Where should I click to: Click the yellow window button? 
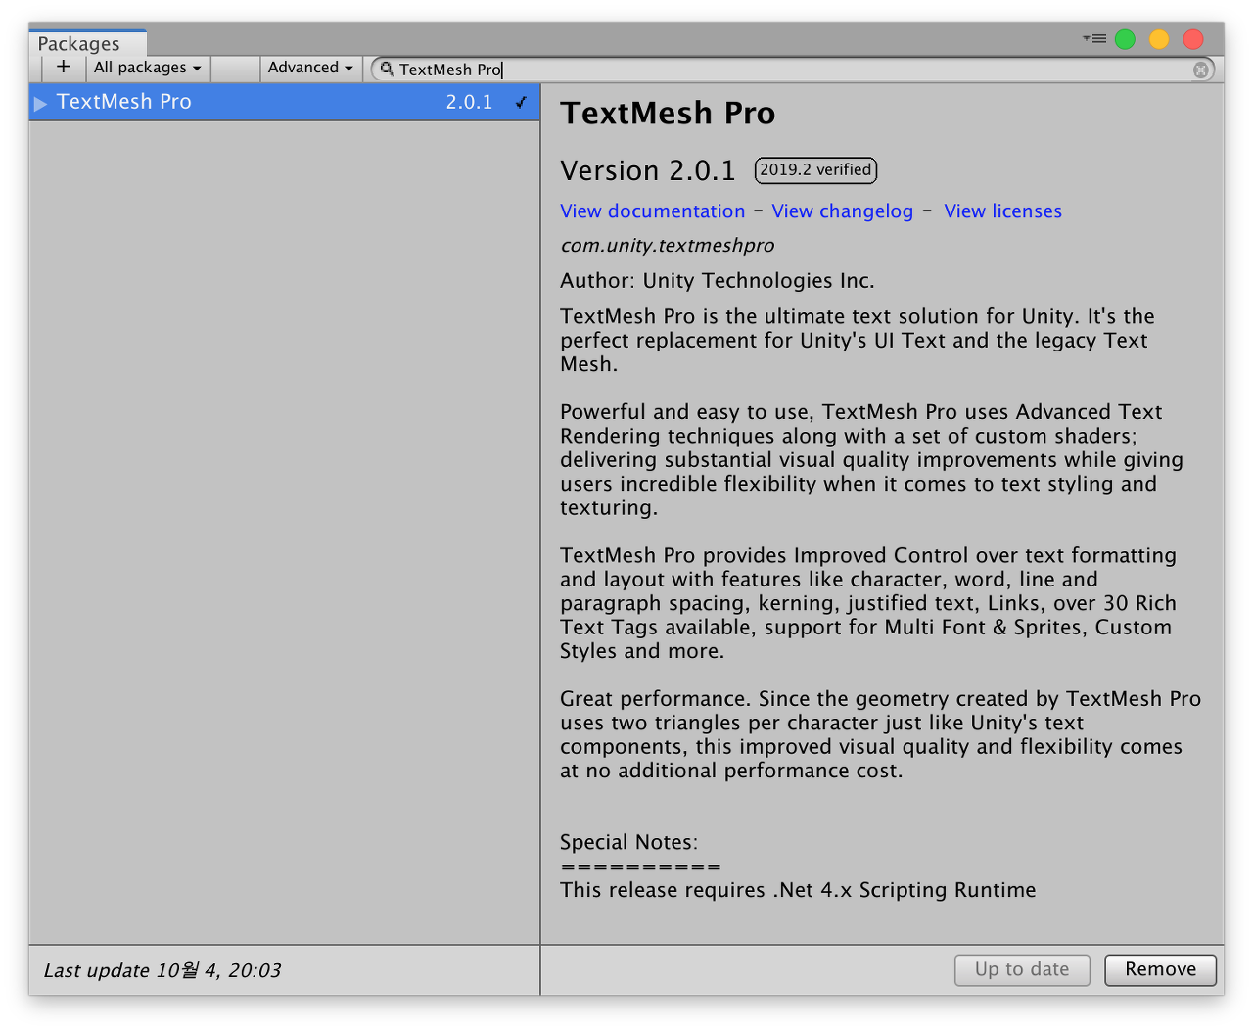click(x=1159, y=39)
